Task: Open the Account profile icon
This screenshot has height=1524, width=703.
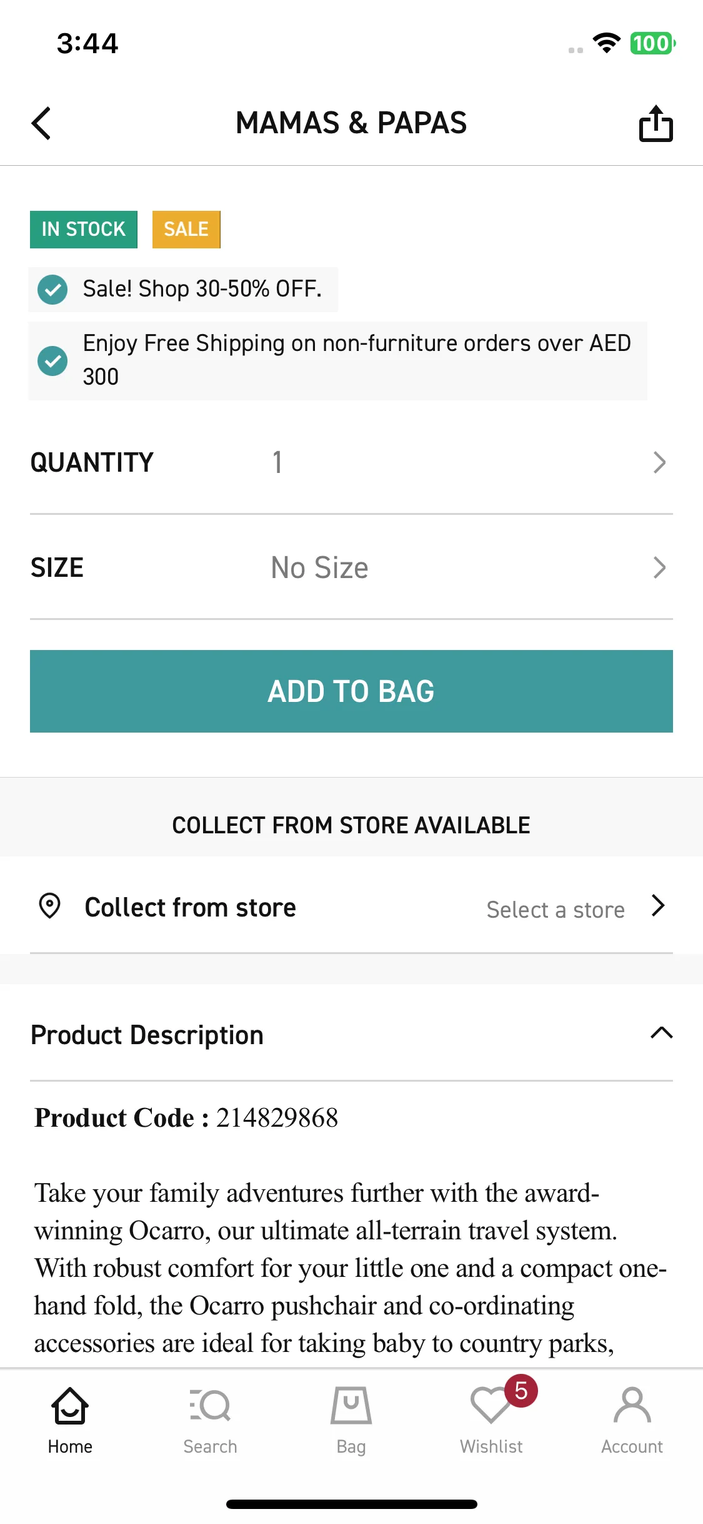Action: [632, 1405]
